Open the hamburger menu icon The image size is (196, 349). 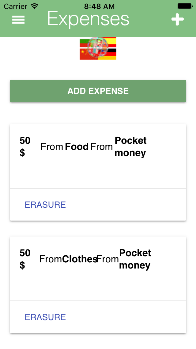18,20
